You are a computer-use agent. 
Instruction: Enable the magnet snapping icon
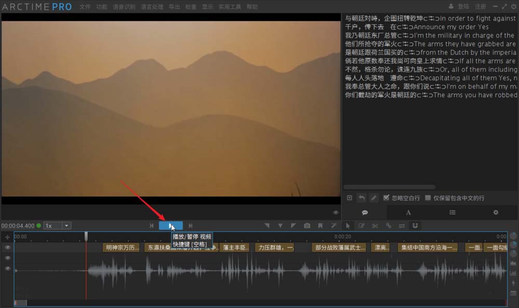(x=414, y=226)
